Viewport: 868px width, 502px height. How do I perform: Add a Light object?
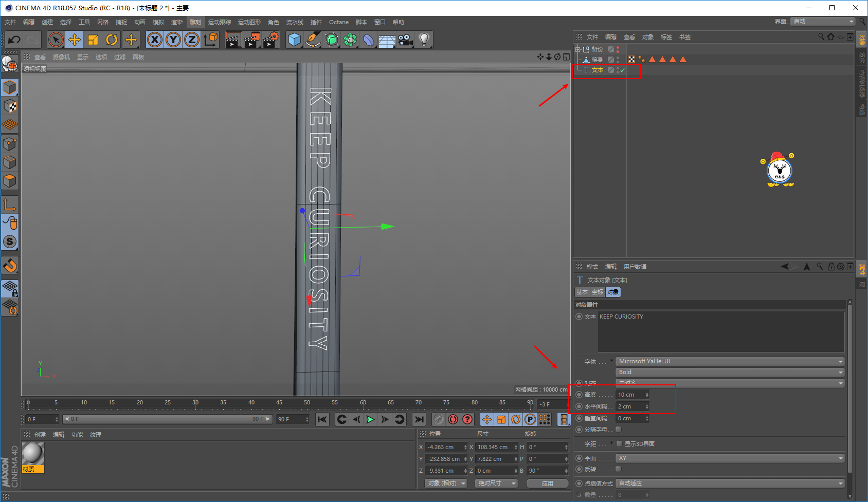click(x=424, y=40)
